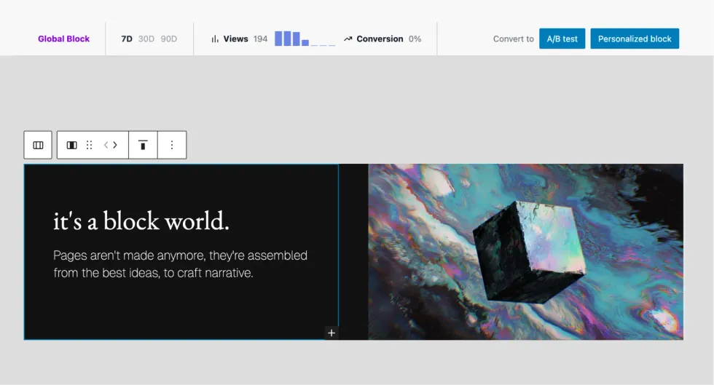Click the Views bar chart icon
Viewport: 714px width, 385px height.
click(x=215, y=39)
